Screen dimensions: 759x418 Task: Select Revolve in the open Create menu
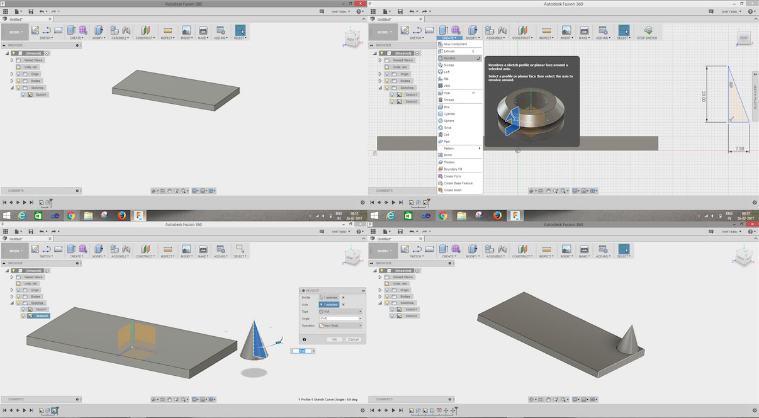459,58
